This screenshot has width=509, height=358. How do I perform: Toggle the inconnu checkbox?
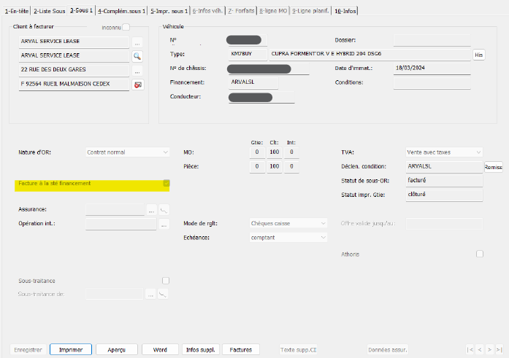(x=126, y=27)
